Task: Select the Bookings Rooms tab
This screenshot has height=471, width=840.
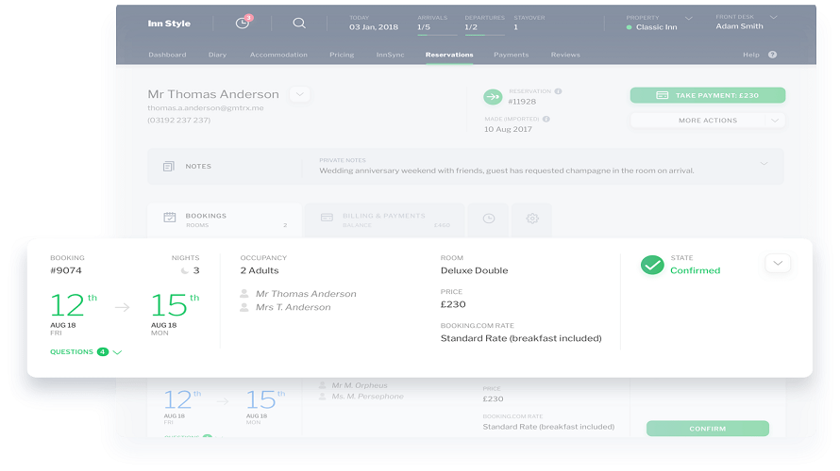Action: coord(225,219)
